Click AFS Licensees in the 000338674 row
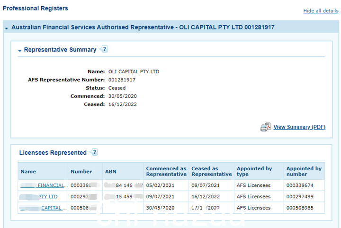The width and height of the screenshot is (341, 228). 253,185
